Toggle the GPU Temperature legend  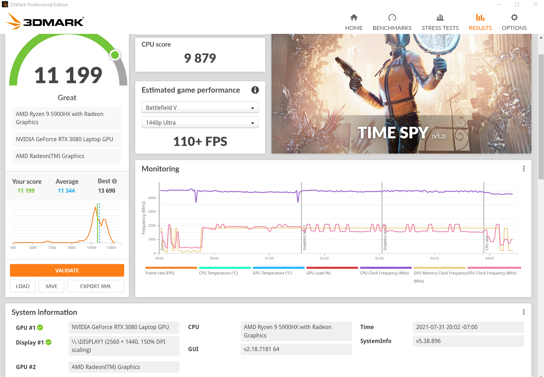[278, 271]
